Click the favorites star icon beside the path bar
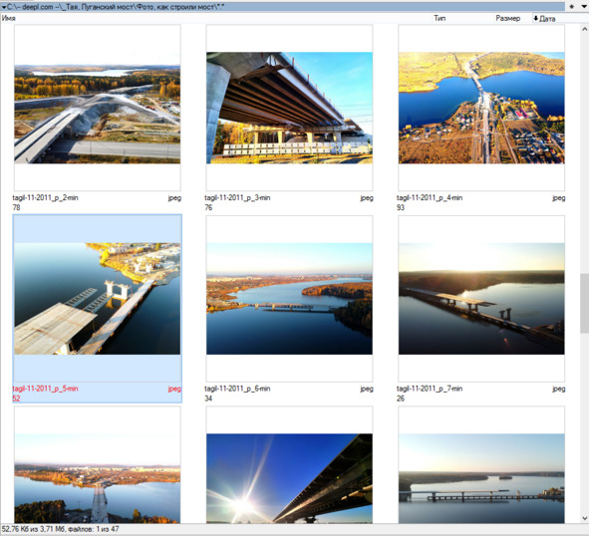Screen dimensions: 589x536 click(x=571, y=6)
